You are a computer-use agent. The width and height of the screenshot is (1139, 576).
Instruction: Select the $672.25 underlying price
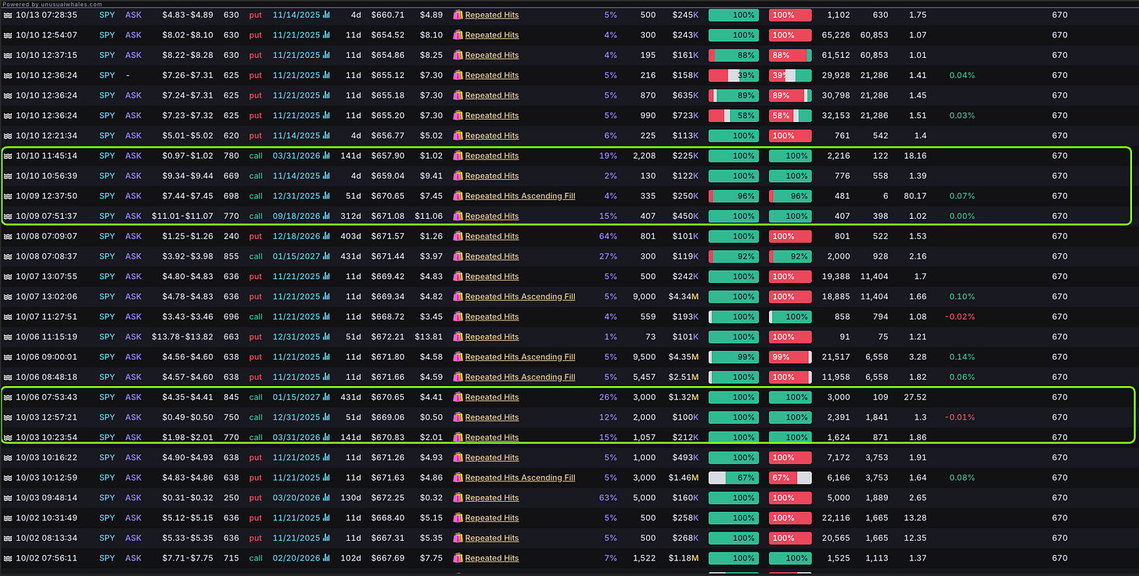click(x=388, y=498)
